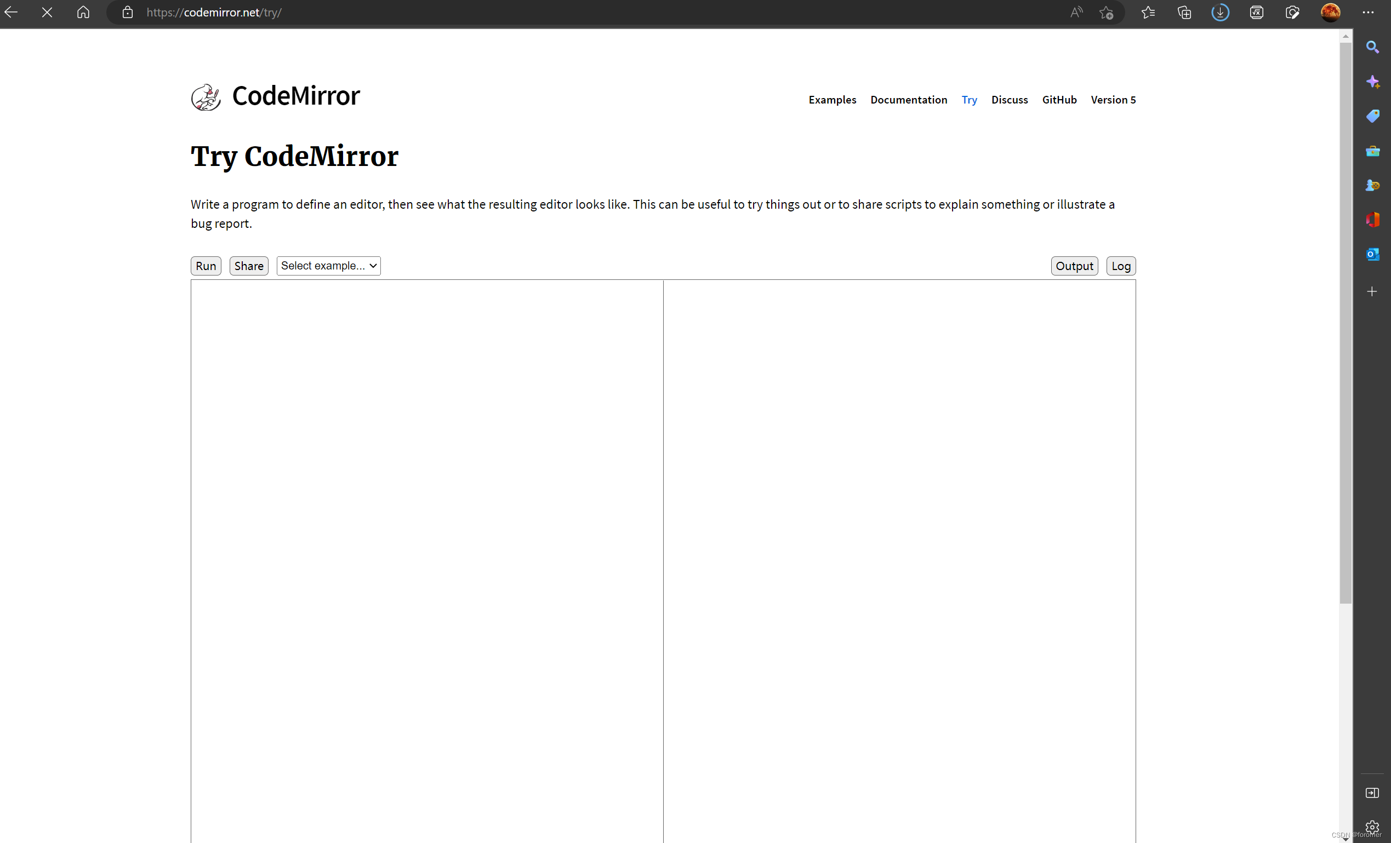Click the CodeMirror logo icon
This screenshot has height=843, width=1391.
pos(206,97)
